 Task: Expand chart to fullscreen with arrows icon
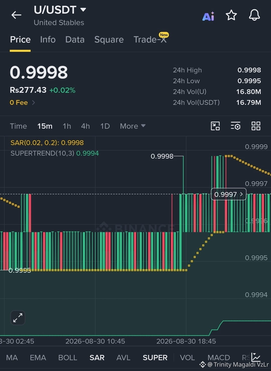tap(18, 318)
